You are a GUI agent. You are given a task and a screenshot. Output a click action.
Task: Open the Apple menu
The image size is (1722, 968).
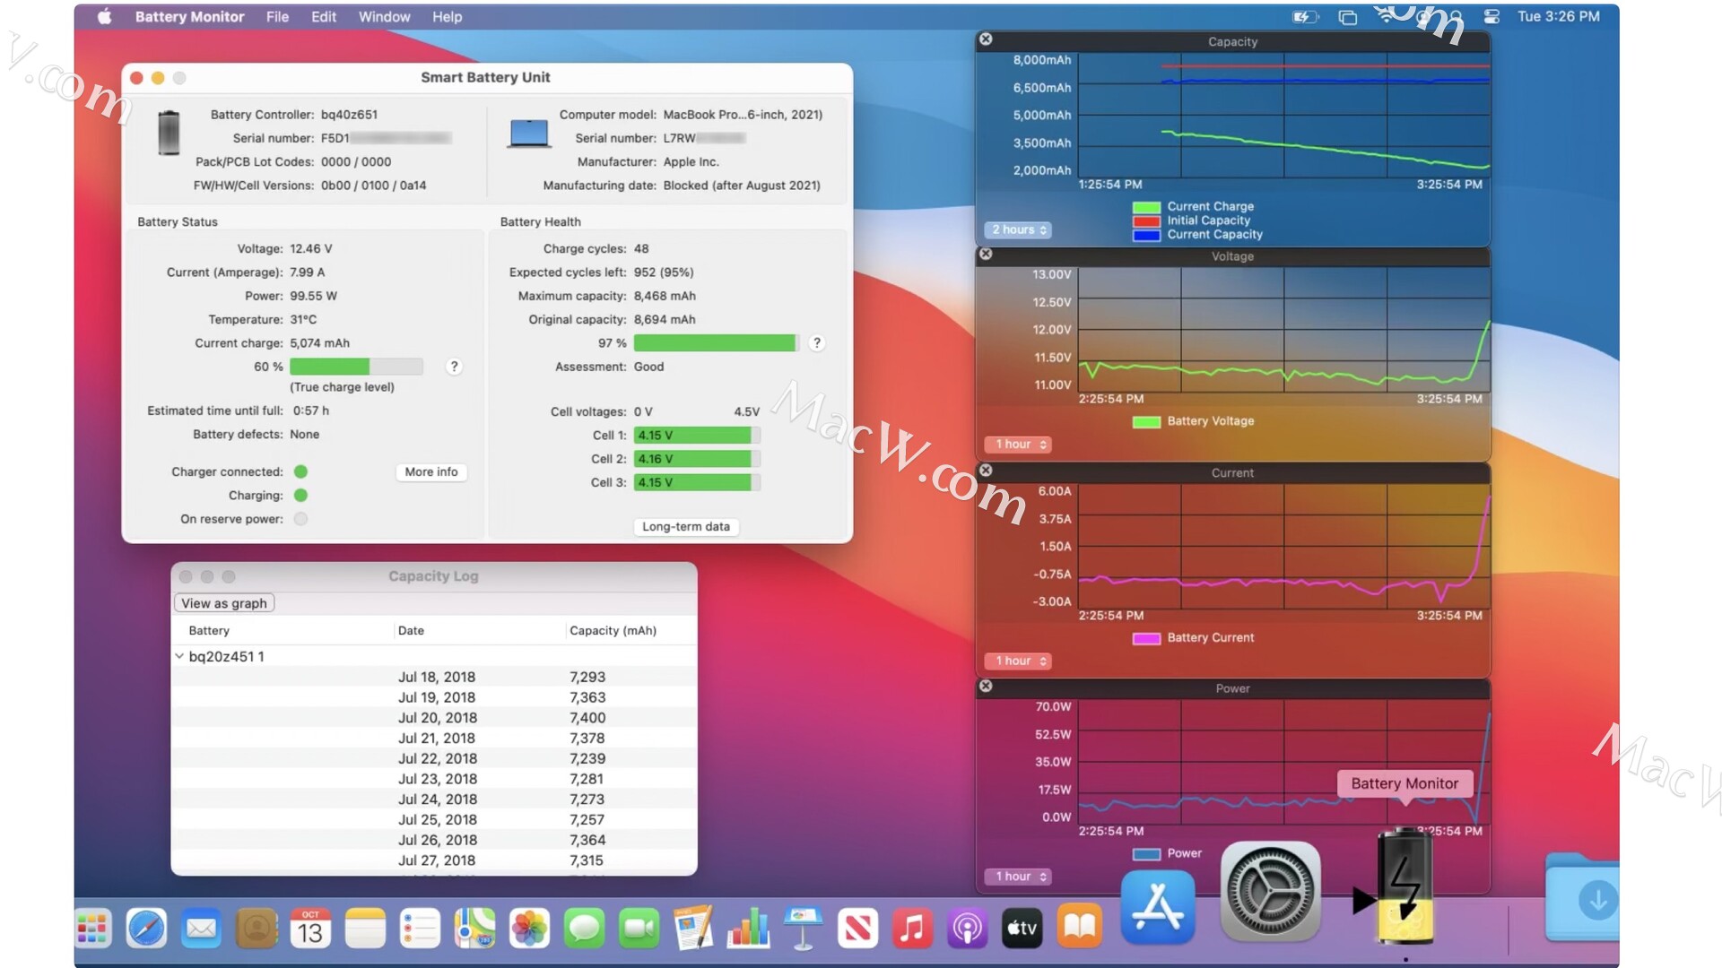click(105, 16)
